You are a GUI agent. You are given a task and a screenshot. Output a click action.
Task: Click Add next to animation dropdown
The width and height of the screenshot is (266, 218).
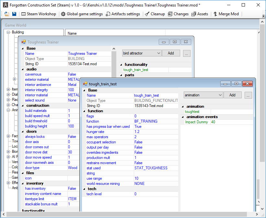pyautogui.click(x=233, y=95)
